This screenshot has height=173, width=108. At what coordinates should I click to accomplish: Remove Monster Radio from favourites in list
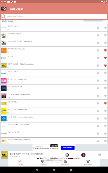coord(105,65)
